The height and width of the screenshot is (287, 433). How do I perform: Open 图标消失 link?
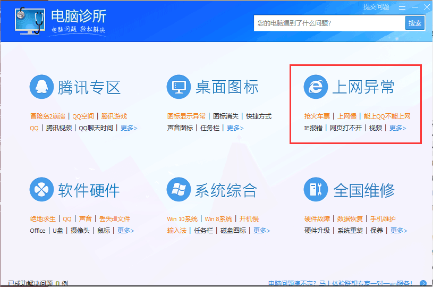tap(226, 116)
